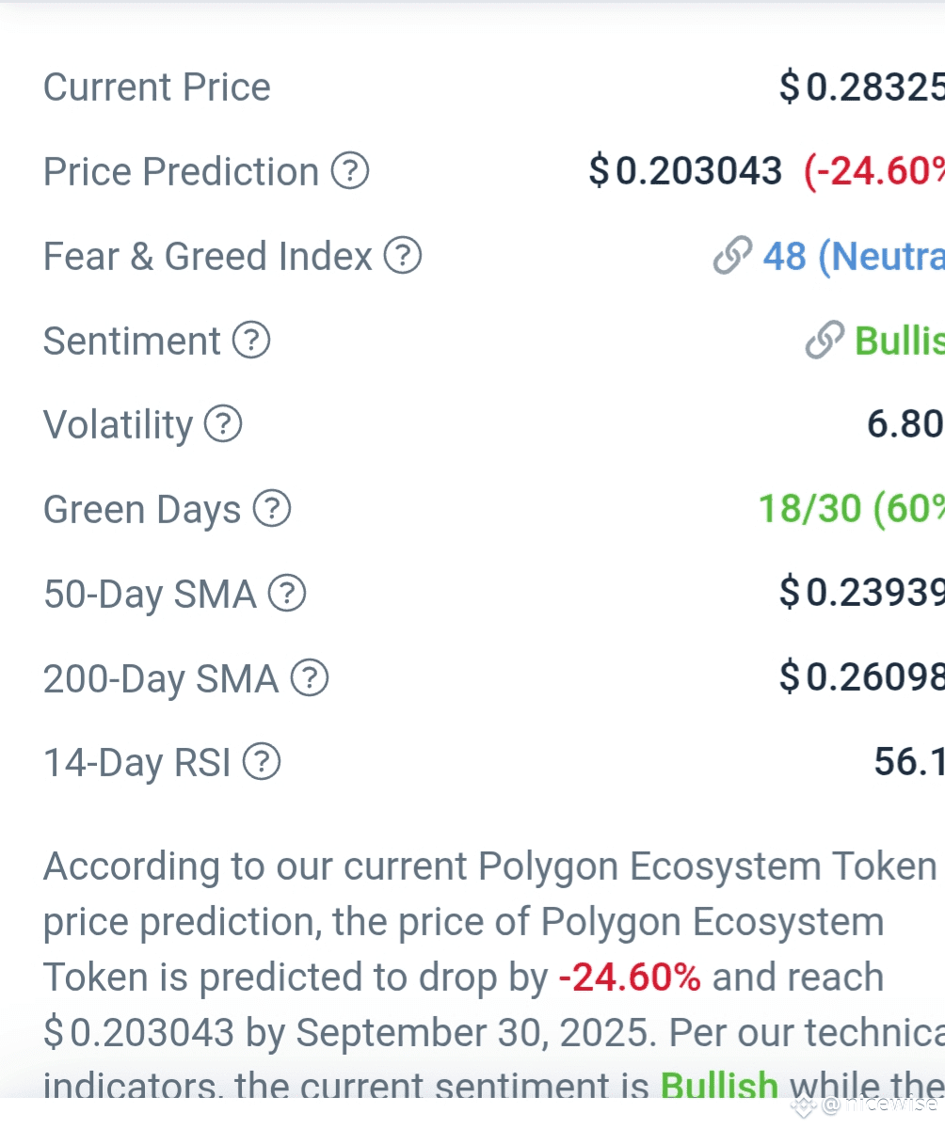Image resolution: width=945 pixels, height=1129 pixels.
Task: Click the red -24.60% in the Price Prediction row
Action: (873, 171)
